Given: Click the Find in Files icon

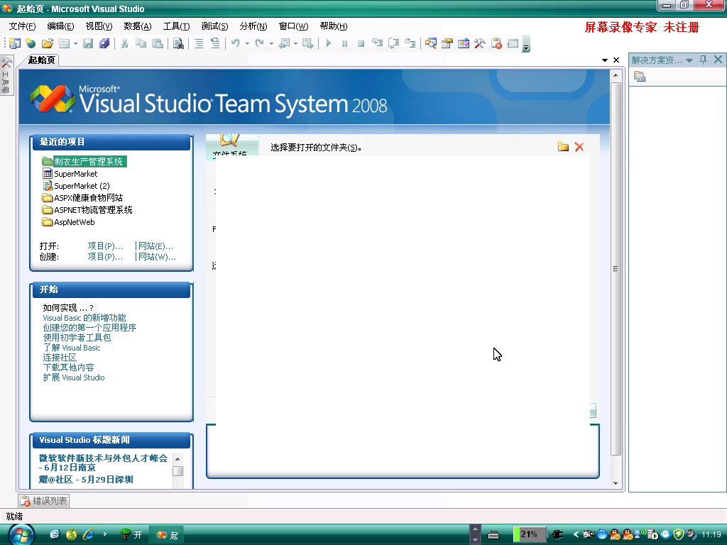Looking at the screenshot, I should point(178,43).
